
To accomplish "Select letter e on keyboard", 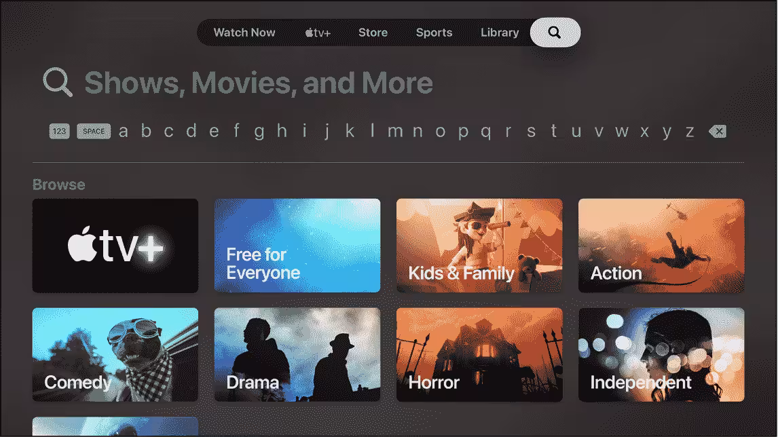I will pos(214,132).
